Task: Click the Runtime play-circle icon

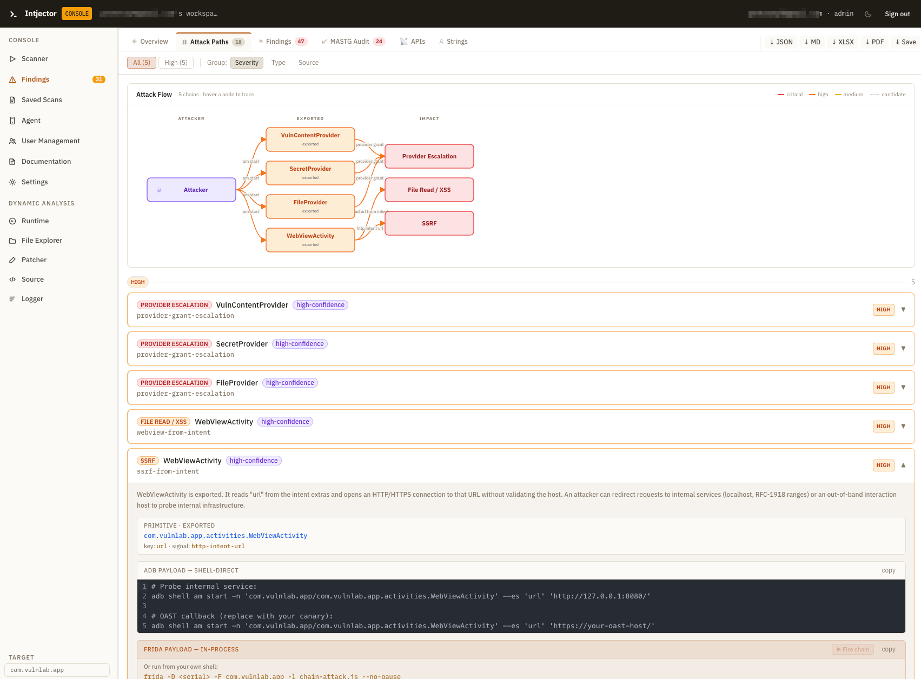Action: pyautogui.click(x=12, y=221)
